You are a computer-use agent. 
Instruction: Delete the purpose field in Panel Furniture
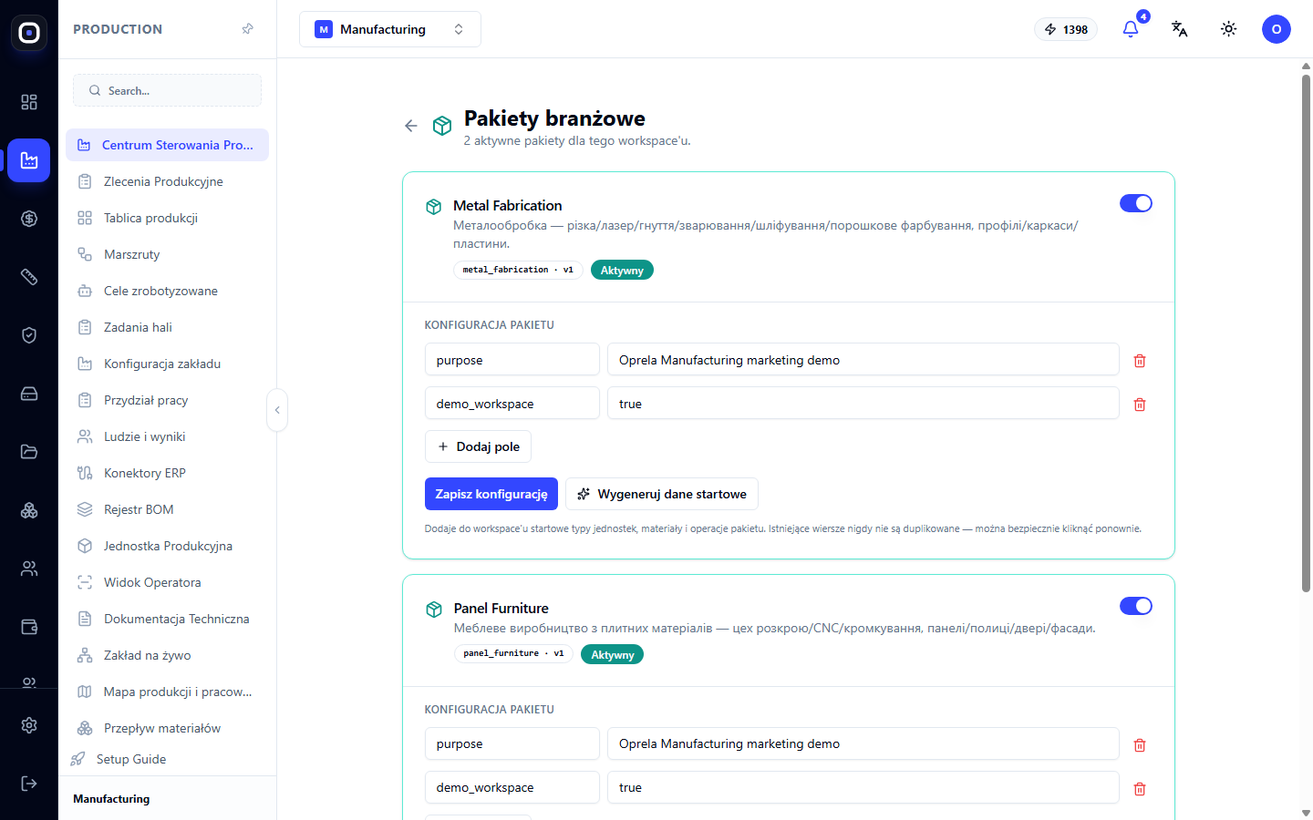[1140, 745]
